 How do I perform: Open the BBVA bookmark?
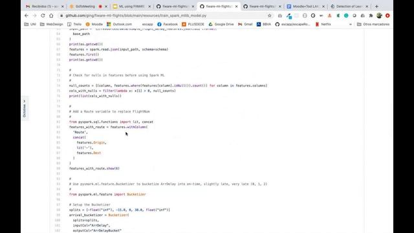click(264, 24)
